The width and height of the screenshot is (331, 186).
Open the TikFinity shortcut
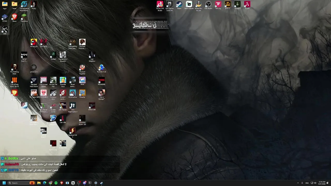(218, 5)
